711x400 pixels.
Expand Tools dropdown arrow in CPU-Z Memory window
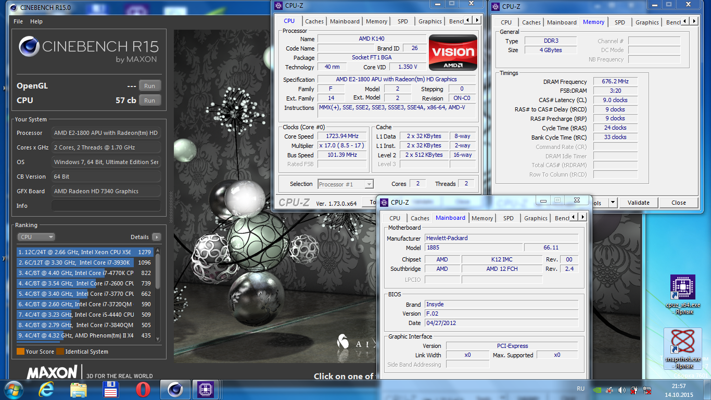point(613,203)
